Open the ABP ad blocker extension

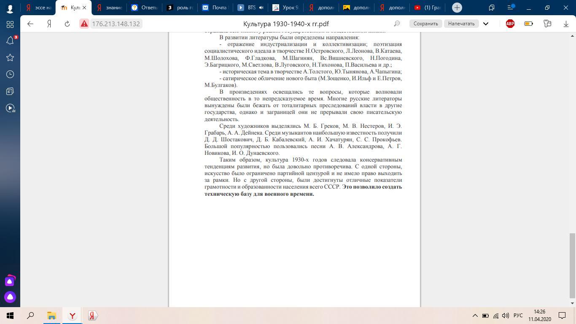pos(510,24)
